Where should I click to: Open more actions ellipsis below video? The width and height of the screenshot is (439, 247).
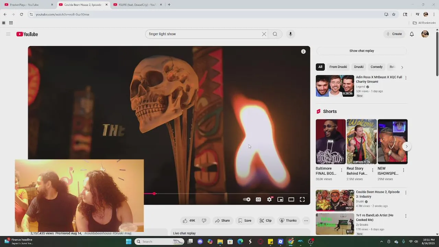306,221
